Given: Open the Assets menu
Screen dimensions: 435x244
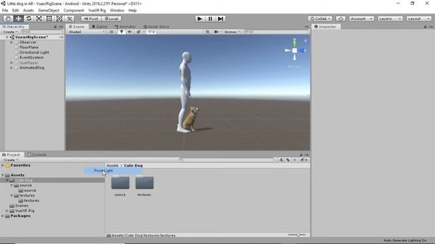Looking at the screenshot, I should [29, 10].
